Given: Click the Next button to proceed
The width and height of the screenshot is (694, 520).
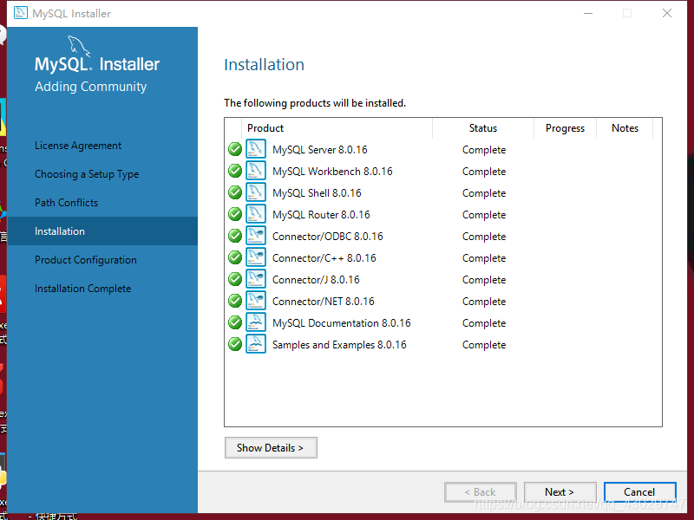Looking at the screenshot, I should point(560,491).
